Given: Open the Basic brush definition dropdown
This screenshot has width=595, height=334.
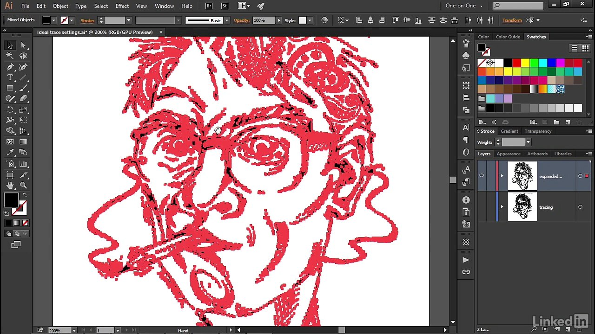Looking at the screenshot, I should (226, 20).
